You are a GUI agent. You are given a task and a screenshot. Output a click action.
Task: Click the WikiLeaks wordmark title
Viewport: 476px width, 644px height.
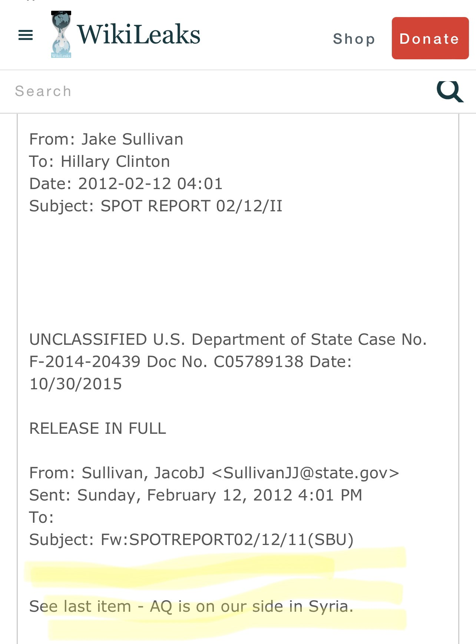point(139,34)
